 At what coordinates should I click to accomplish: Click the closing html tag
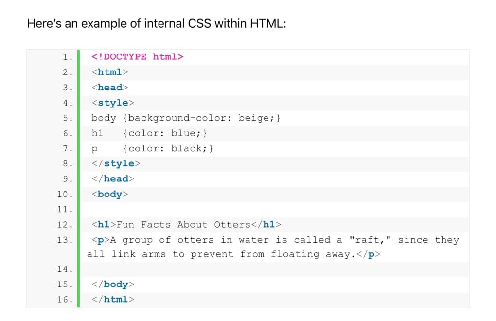(x=113, y=299)
